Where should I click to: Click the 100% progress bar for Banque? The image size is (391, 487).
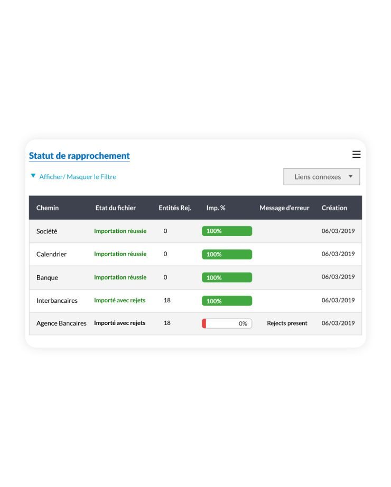point(227,277)
